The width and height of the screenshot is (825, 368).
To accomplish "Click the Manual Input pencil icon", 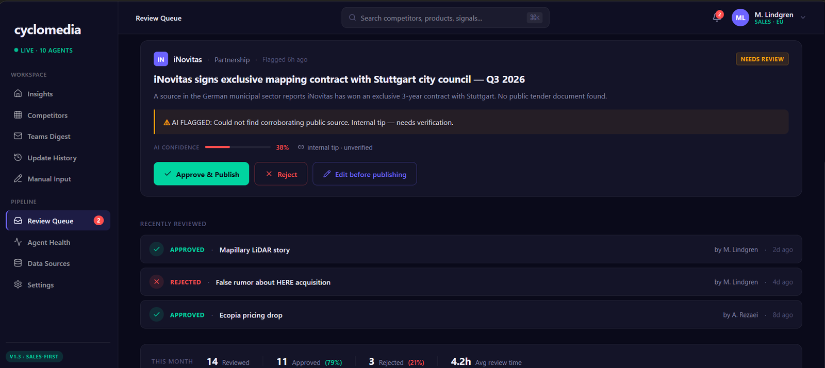I will click(x=18, y=178).
